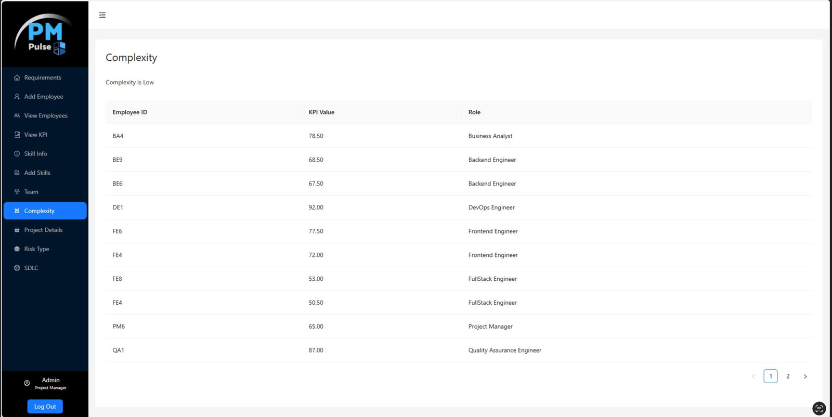Open the Add Skills menu item
This screenshot has height=417, width=832.
[x=37, y=173]
